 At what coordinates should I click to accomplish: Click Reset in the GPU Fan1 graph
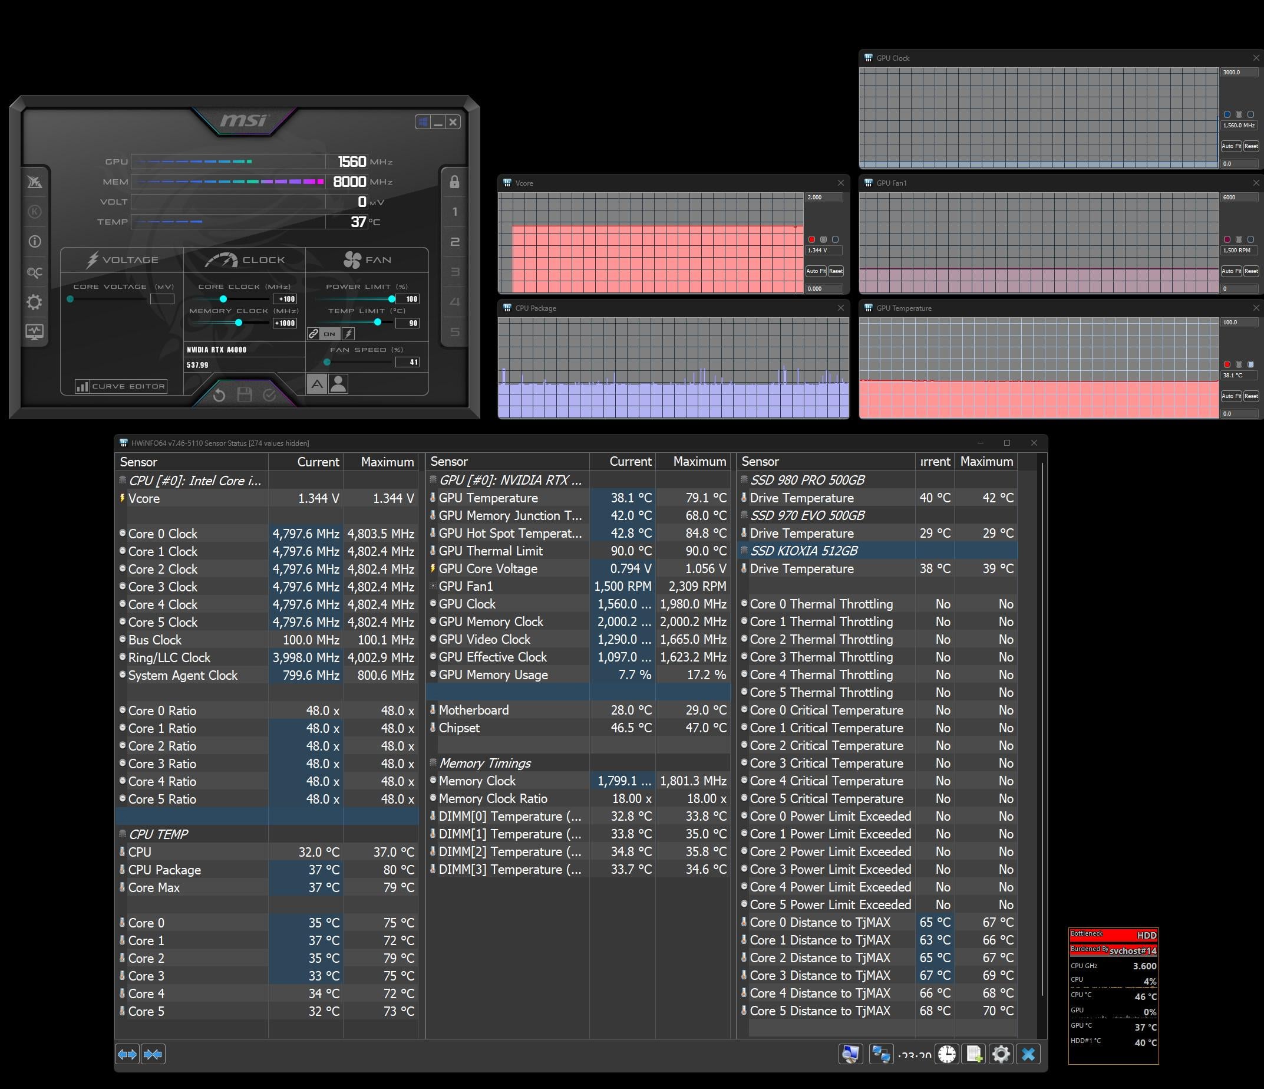pos(1250,271)
